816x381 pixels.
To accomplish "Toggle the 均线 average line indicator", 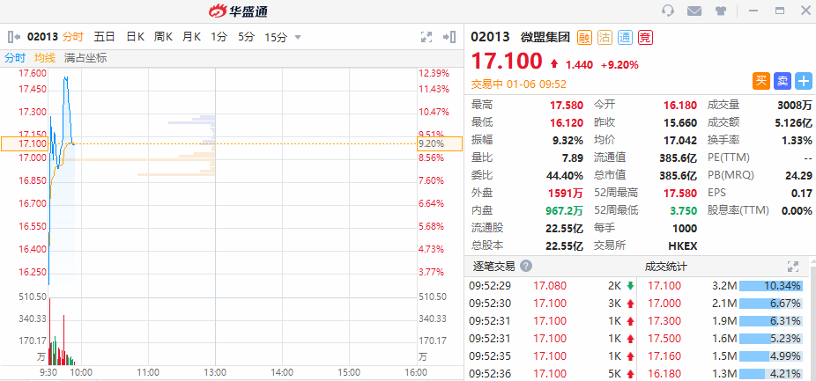I will coord(45,58).
